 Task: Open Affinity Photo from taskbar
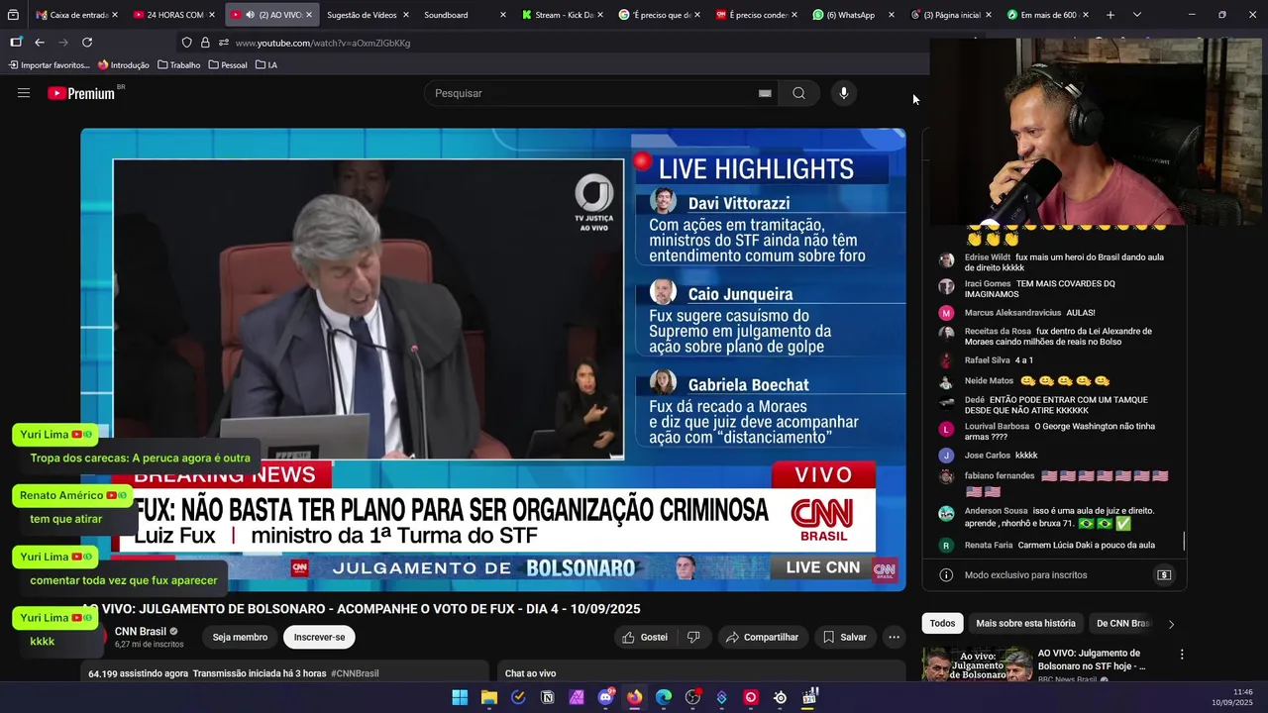click(x=577, y=698)
